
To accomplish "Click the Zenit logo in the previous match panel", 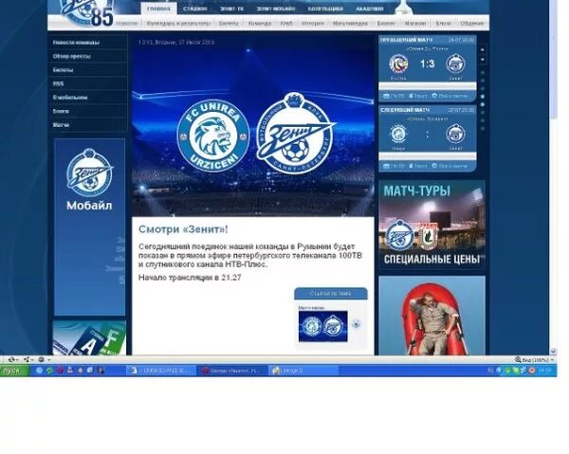I will [456, 64].
